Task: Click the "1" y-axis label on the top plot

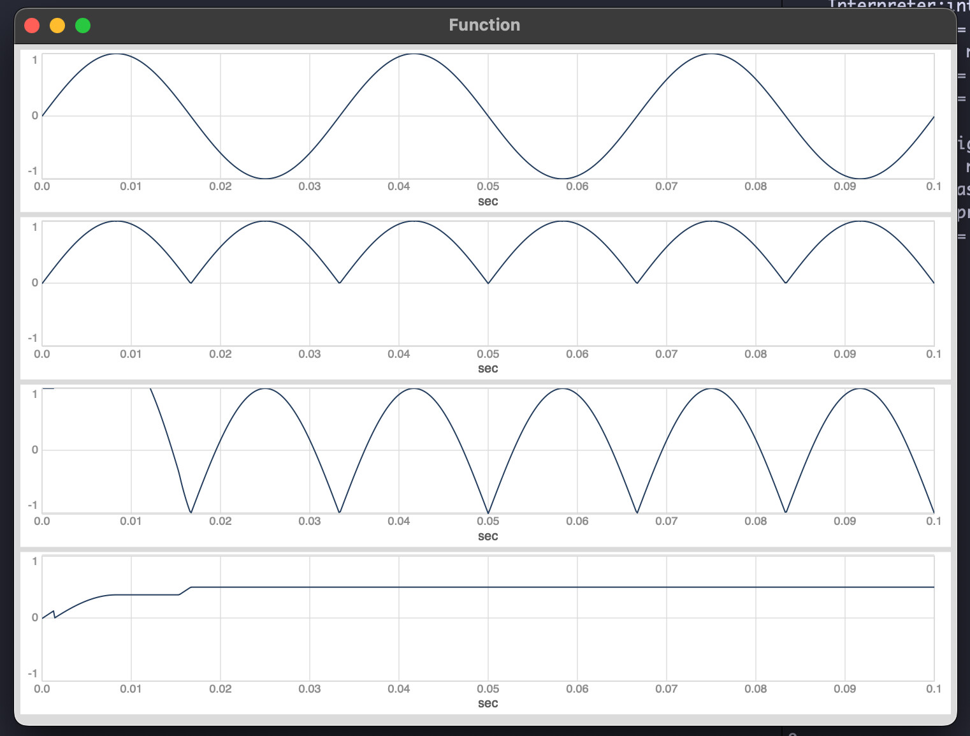Action: point(34,60)
